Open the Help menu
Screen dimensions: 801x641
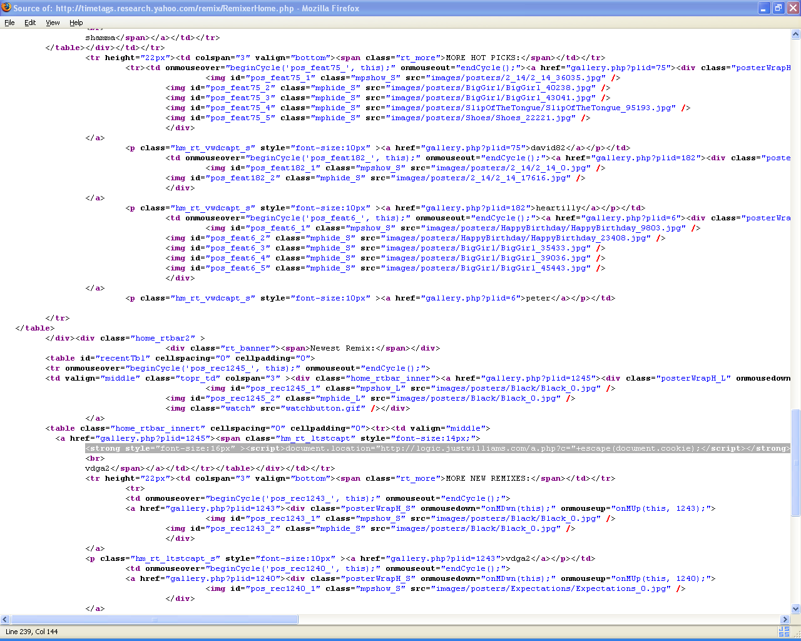[x=76, y=23]
